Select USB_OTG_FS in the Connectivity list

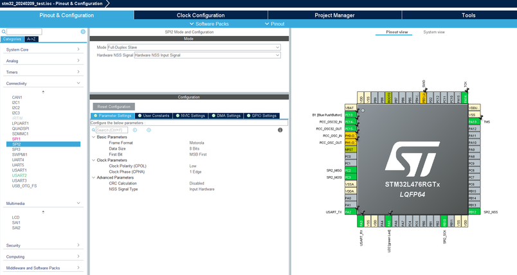(x=24, y=186)
